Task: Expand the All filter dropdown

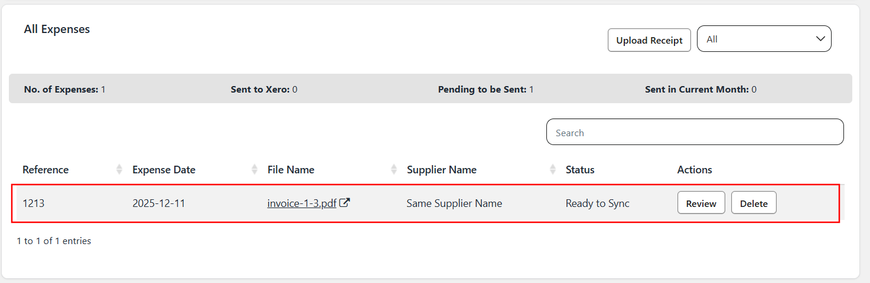Action: point(764,39)
